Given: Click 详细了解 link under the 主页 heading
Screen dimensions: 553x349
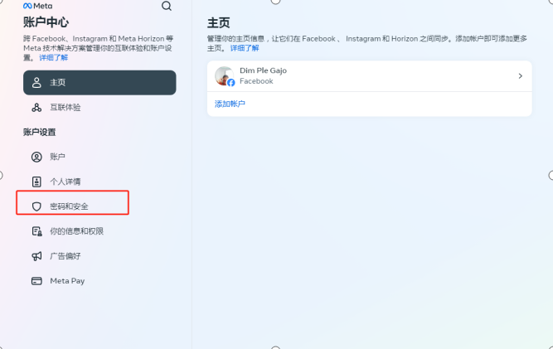Looking at the screenshot, I should (245, 49).
